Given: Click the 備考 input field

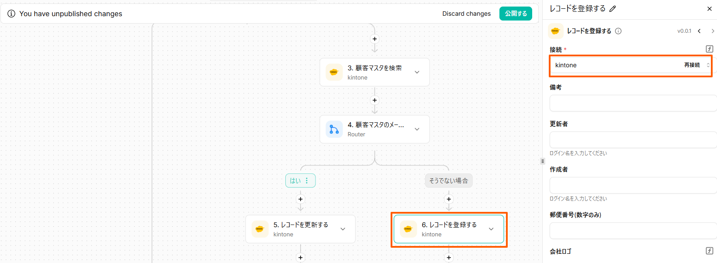Looking at the screenshot, I should point(632,104).
